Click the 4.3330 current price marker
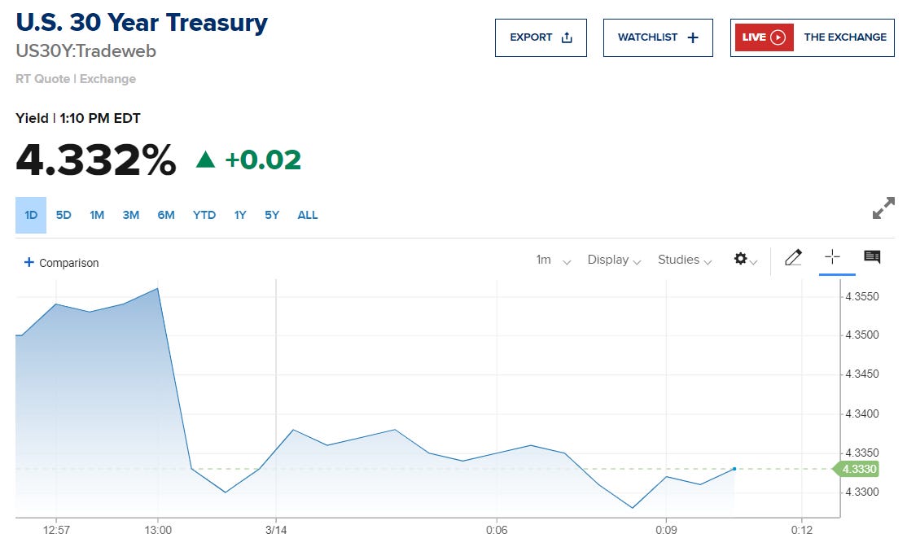 (x=858, y=469)
